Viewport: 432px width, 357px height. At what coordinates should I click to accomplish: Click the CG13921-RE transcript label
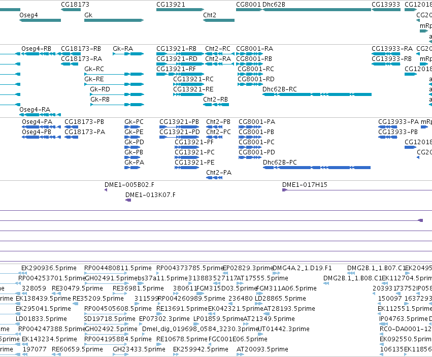[193, 89]
